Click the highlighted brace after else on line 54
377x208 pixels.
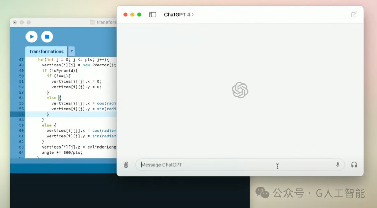pyautogui.click(x=60, y=98)
